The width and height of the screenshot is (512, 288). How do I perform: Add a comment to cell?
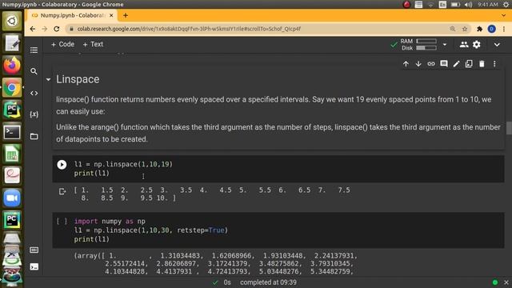[444, 64]
